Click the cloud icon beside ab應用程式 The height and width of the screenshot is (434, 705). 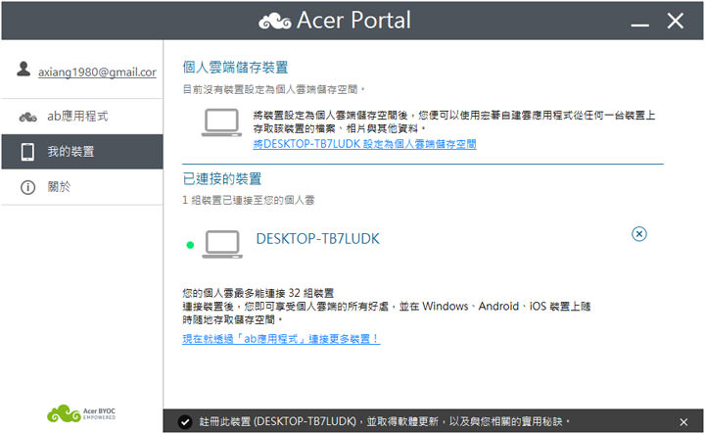click(27, 117)
